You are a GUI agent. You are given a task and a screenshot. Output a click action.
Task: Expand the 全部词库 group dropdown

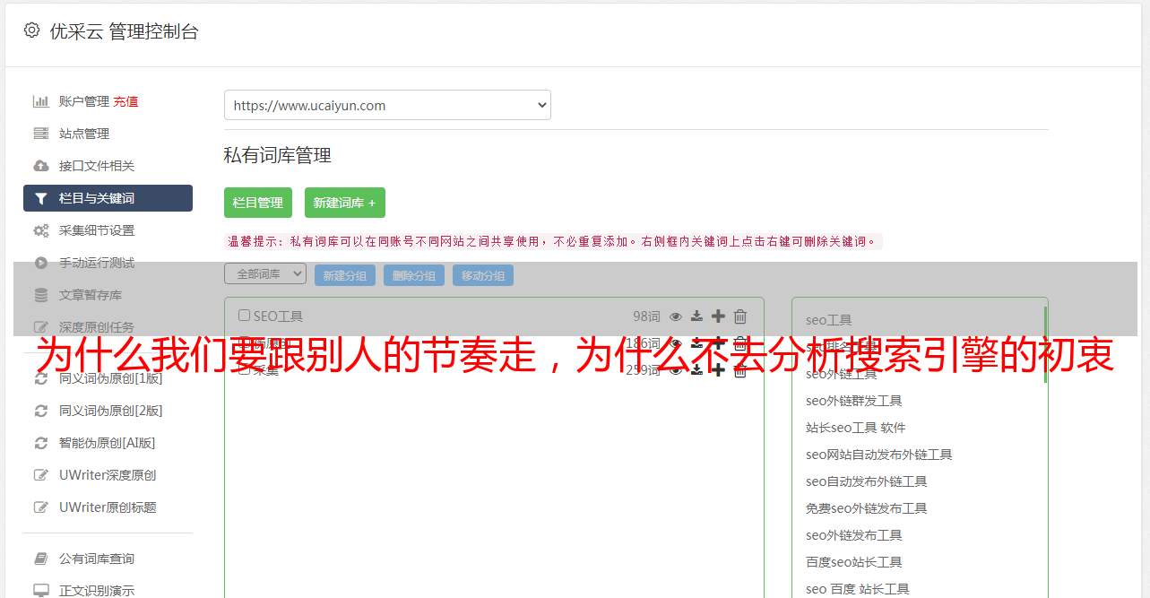click(x=265, y=273)
